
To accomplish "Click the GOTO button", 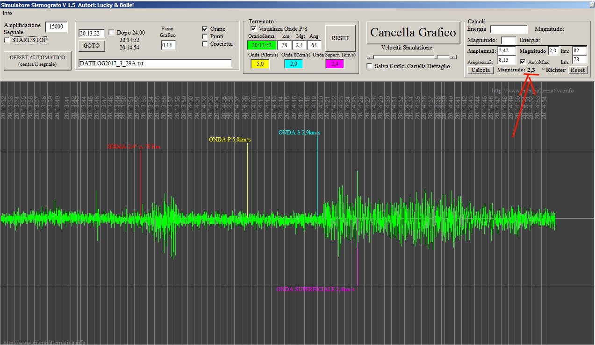I will [92, 46].
